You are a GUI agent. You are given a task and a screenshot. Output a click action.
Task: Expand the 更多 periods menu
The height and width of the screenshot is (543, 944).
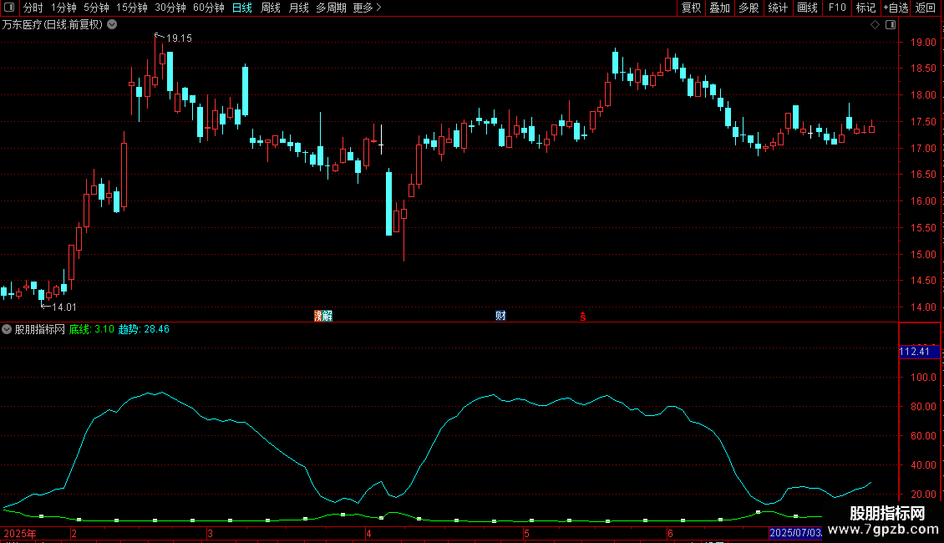(x=368, y=8)
